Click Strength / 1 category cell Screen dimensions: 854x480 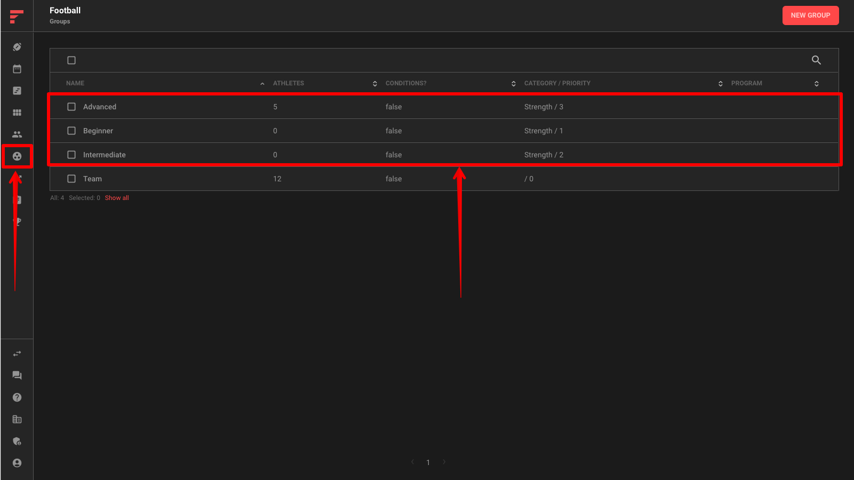(x=544, y=131)
